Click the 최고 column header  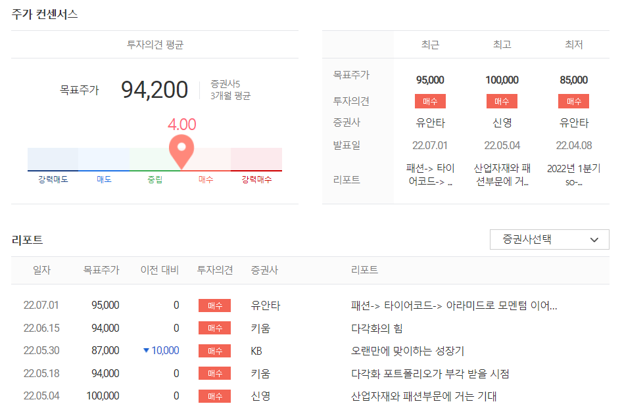(502, 45)
